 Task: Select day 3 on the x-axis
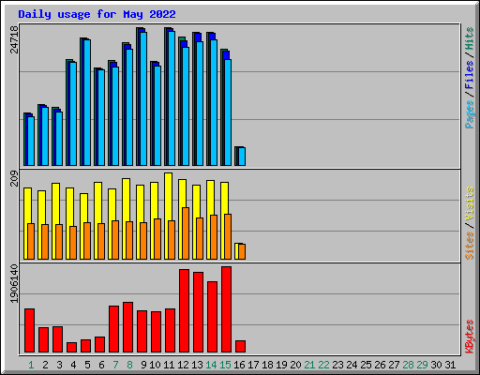point(59,365)
